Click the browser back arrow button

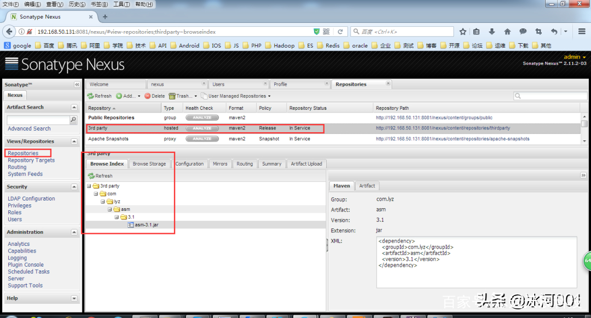[9, 32]
